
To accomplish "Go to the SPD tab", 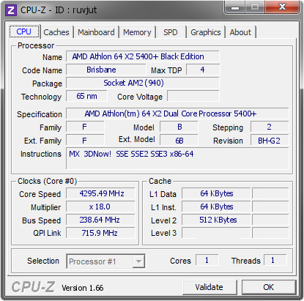I will coord(170,32).
